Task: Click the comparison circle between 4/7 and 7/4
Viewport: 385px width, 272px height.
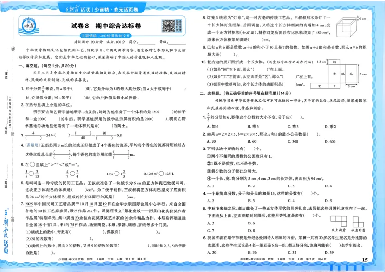Action: (x=72, y=173)
